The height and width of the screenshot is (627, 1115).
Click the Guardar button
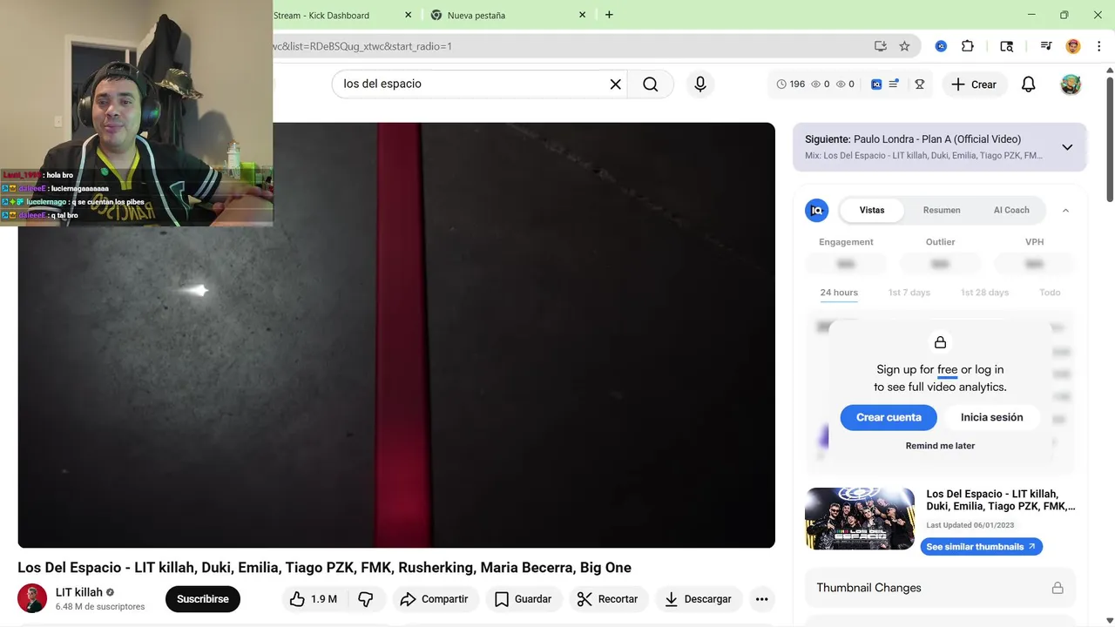tap(523, 599)
